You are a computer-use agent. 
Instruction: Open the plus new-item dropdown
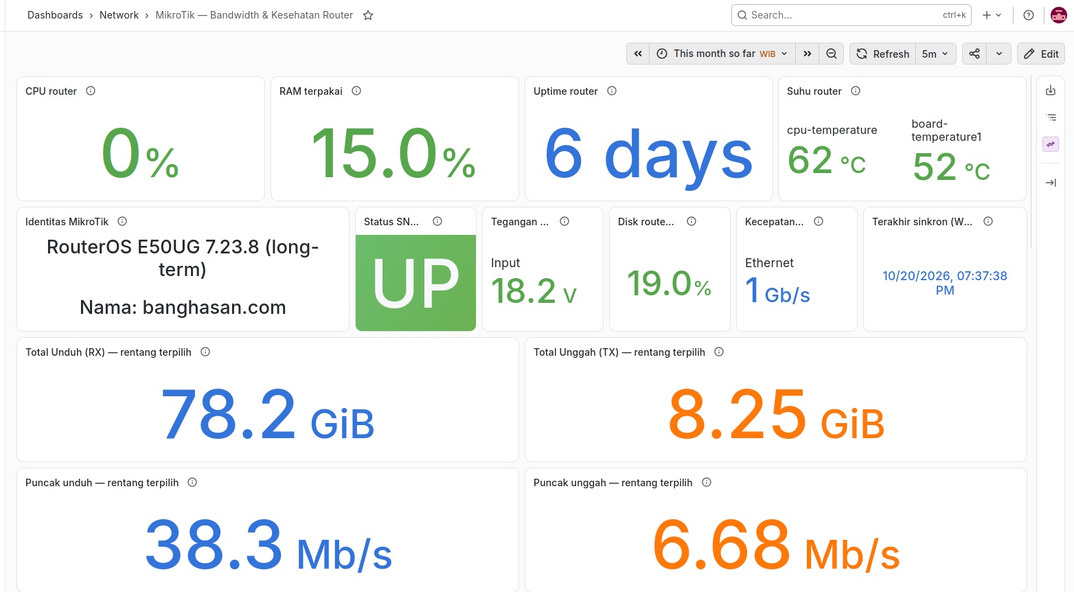click(992, 15)
